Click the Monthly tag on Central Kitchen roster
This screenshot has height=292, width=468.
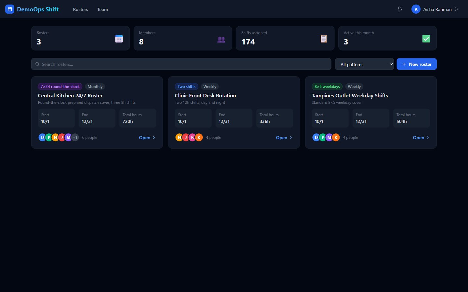coord(95,87)
